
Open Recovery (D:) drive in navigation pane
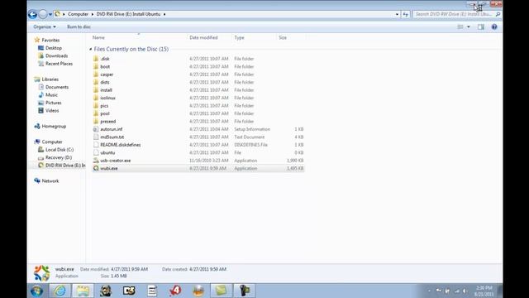[x=59, y=157]
